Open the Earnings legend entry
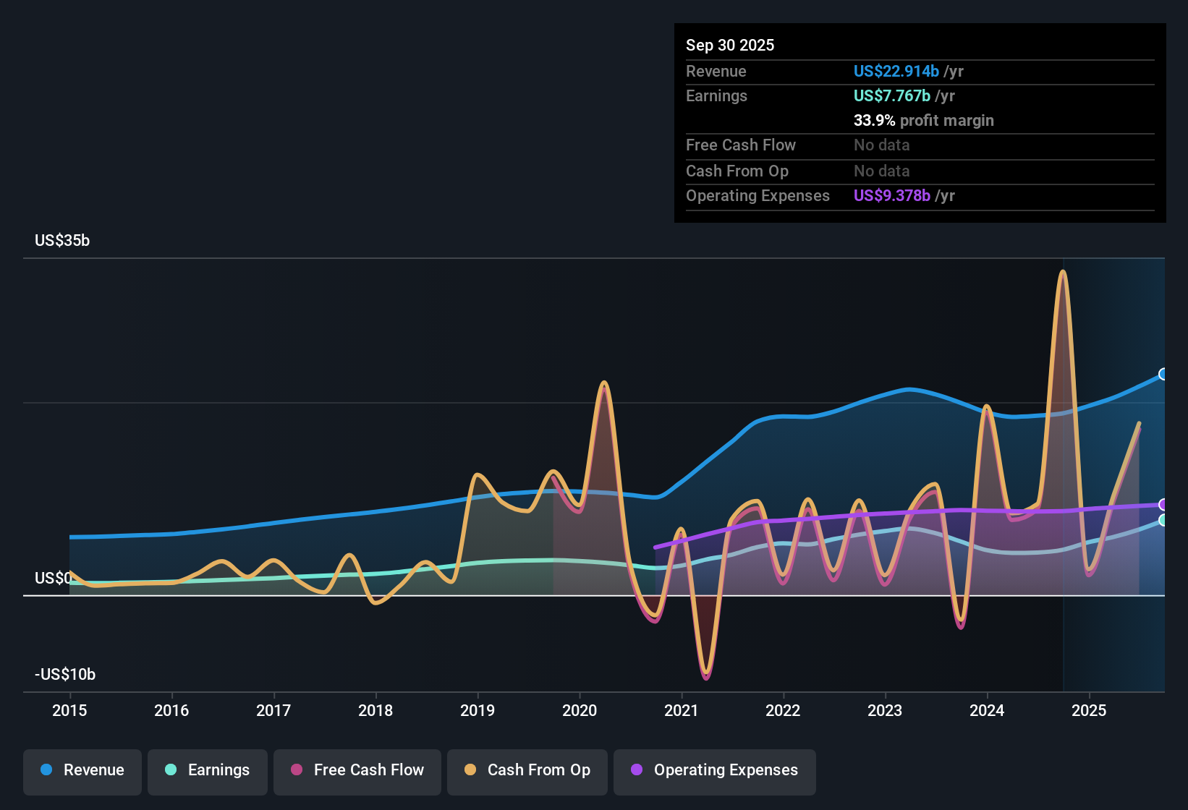Screen dimensions: 1188x810 pos(208,771)
